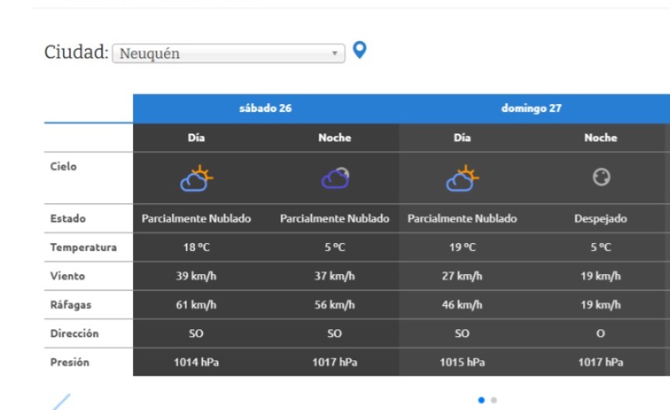Click sábado Día gusts 61 km/h value
Image resolution: width=670 pixels, height=410 pixels.
click(x=197, y=305)
